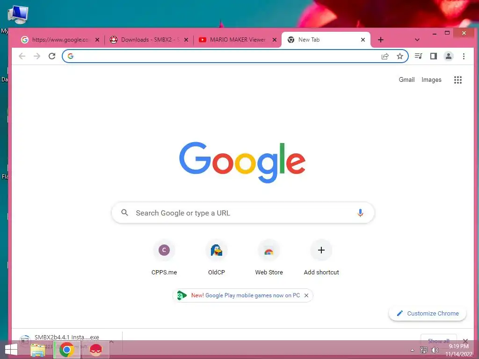Open the media controls icon in toolbar
Screen dimensions: 479x359
[x=419, y=56]
